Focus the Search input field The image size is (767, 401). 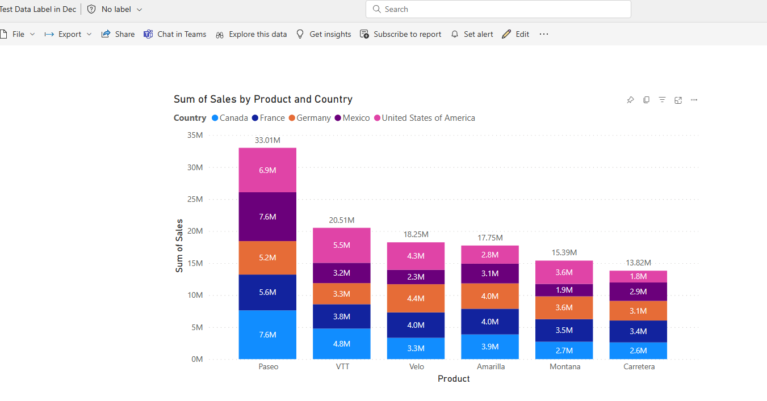[x=498, y=9]
